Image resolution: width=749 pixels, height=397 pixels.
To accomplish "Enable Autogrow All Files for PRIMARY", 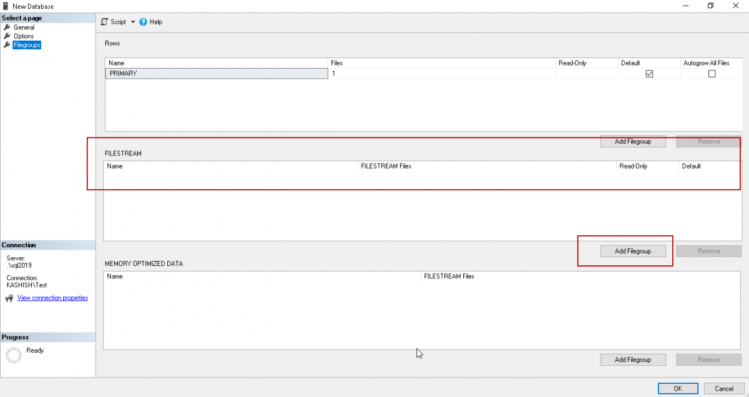I will 712,74.
